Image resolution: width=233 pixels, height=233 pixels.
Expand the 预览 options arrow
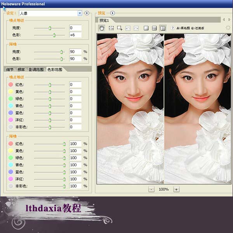[x=113, y=13]
